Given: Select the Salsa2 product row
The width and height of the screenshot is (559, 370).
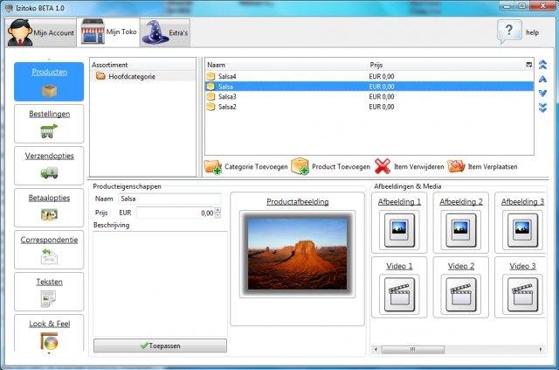Looking at the screenshot, I should pyautogui.click(x=369, y=107).
